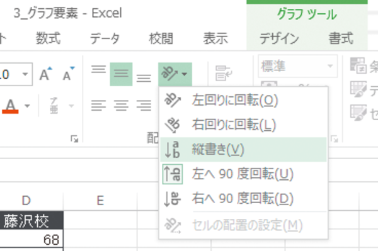Screen dimensions: 378x251
Task: Click the format as table icon
Action: [x=358, y=89]
